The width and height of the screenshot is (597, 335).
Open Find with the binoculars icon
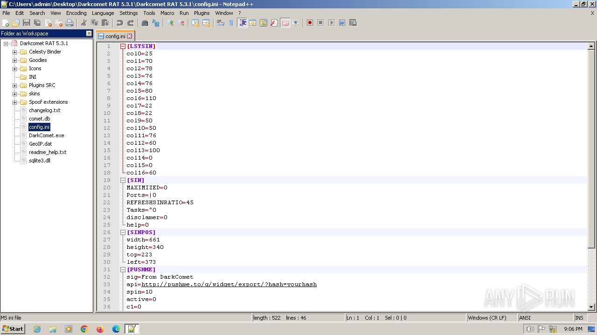tap(145, 23)
